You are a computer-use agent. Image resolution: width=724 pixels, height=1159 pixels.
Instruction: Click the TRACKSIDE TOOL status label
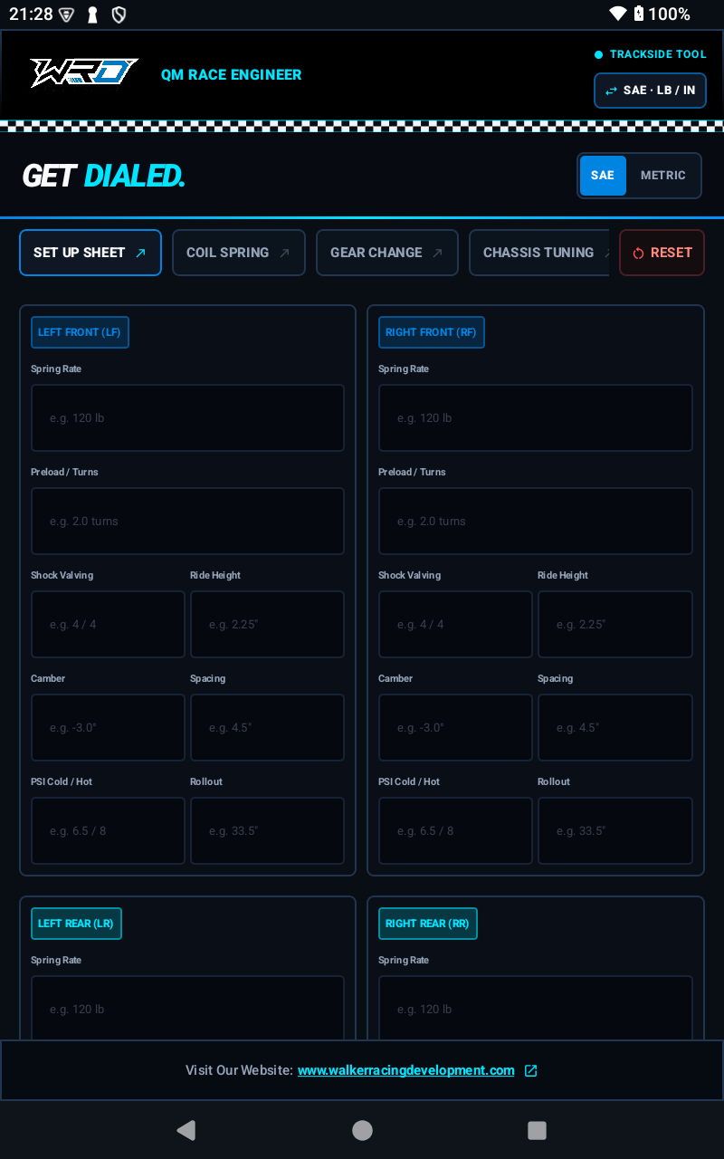658,54
